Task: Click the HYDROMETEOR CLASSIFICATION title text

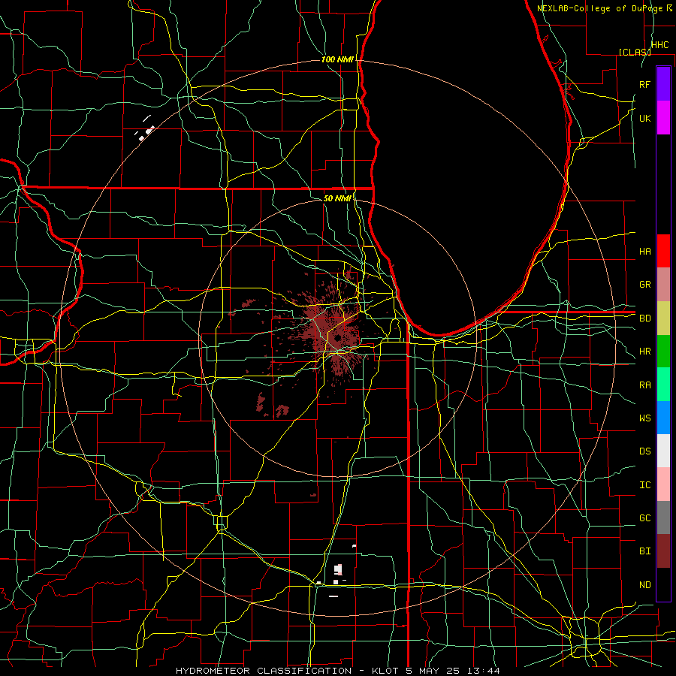Action: pyautogui.click(x=264, y=671)
